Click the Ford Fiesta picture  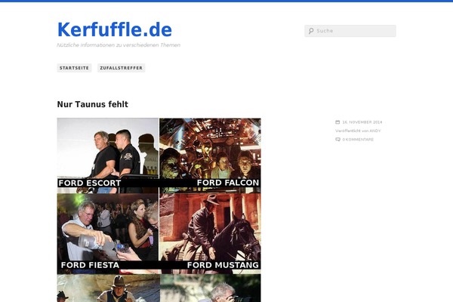108,233
